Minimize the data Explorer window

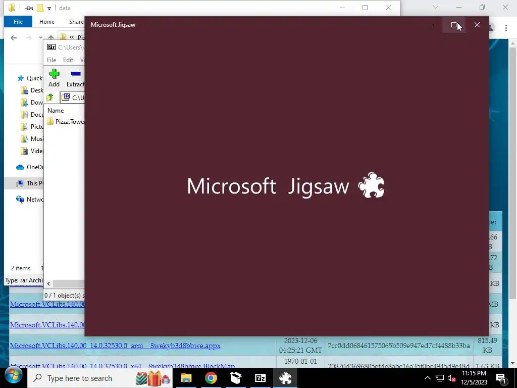pyautogui.click(x=343, y=8)
